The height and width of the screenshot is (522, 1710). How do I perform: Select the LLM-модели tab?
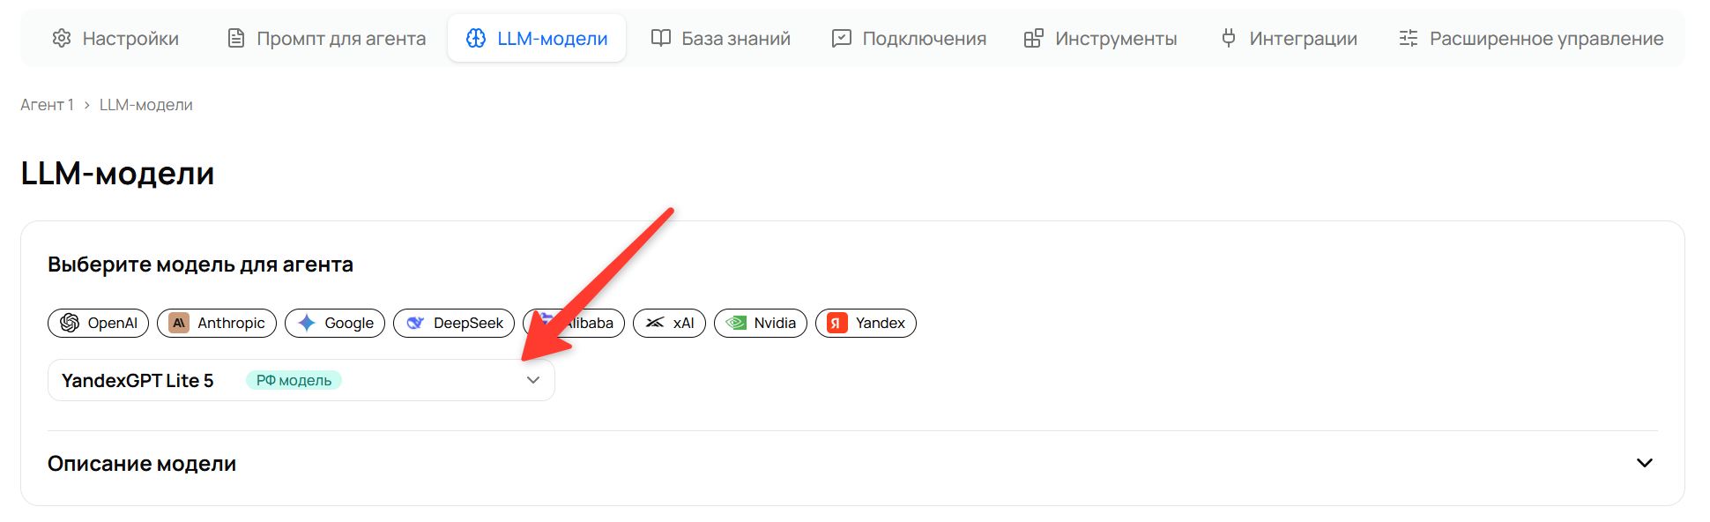click(x=537, y=38)
